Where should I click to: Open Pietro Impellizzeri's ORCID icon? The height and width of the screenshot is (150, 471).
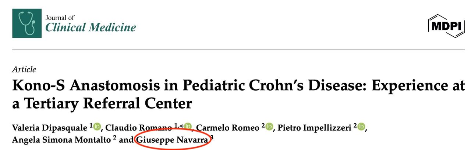[x=361, y=127]
